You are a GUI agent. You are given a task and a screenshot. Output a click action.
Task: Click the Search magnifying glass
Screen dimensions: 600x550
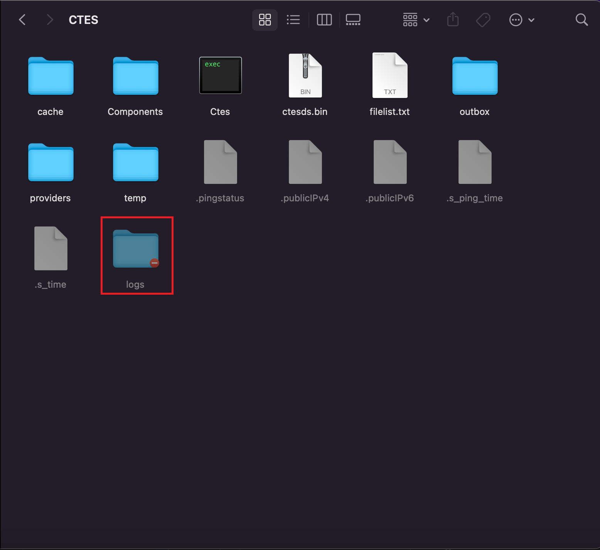click(x=581, y=20)
